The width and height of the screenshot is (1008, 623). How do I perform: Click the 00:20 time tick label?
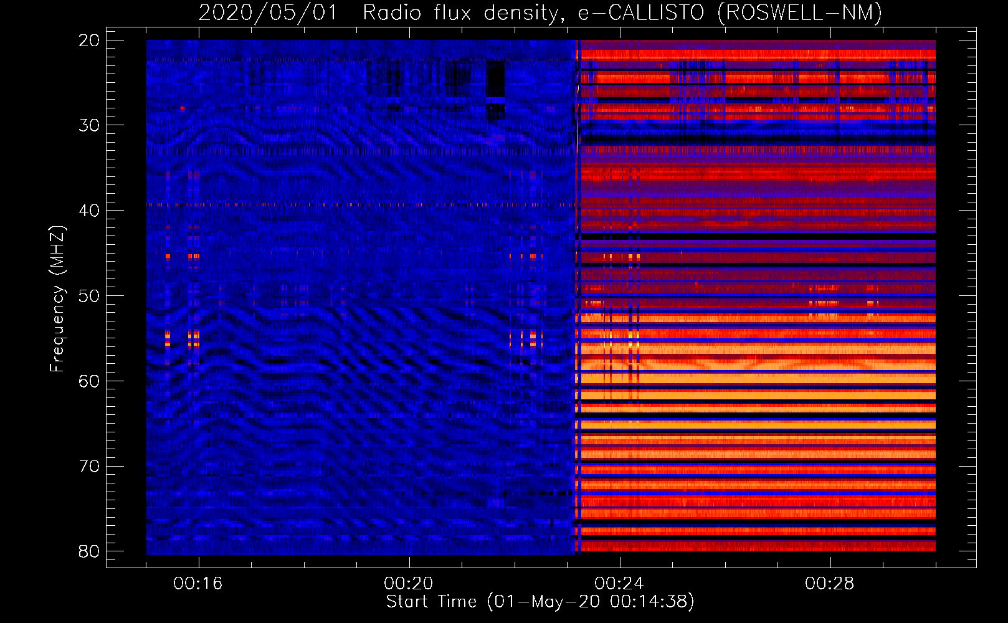(409, 584)
